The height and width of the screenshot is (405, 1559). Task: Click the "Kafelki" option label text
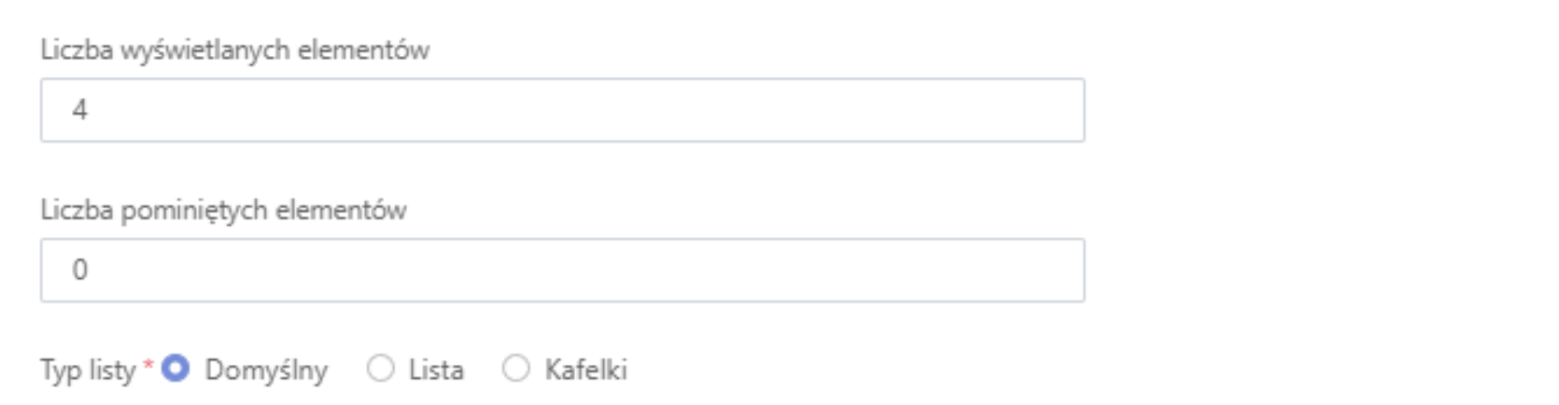point(585,370)
